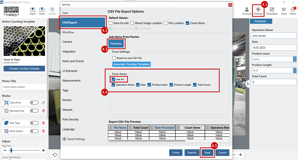This screenshot has height=160, width=298.
Task: Click the Open file icon
Action: pos(33,9)
